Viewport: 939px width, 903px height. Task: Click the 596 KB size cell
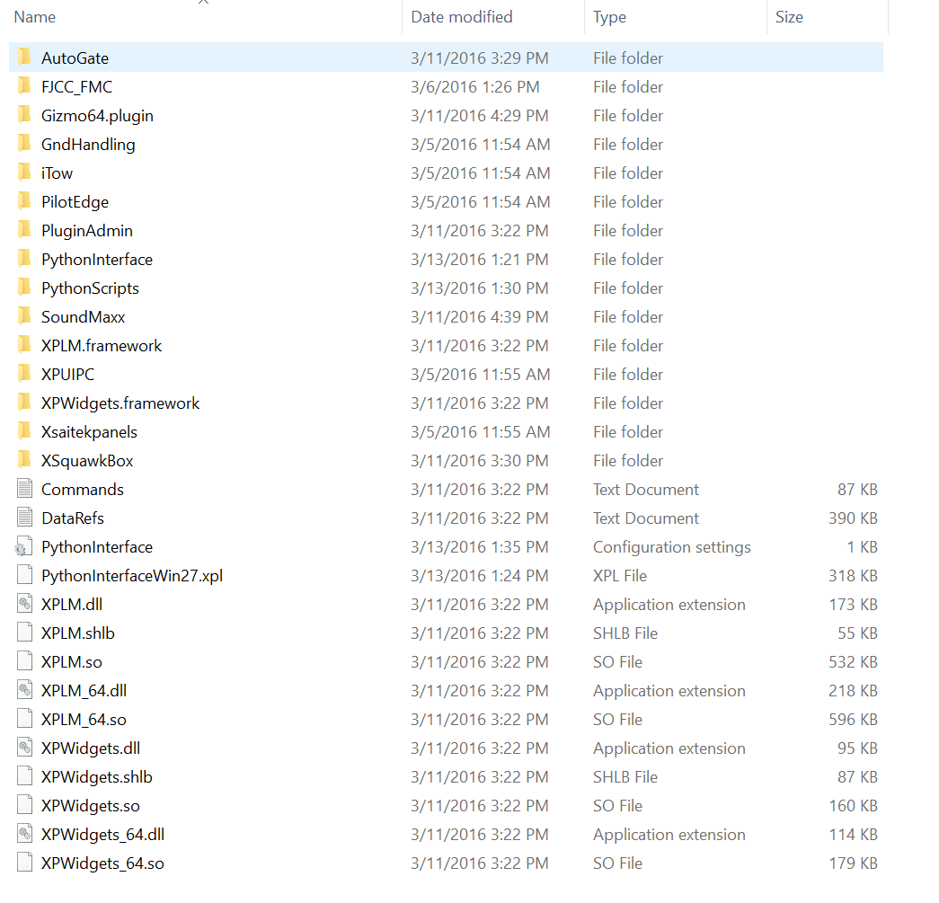click(x=853, y=719)
